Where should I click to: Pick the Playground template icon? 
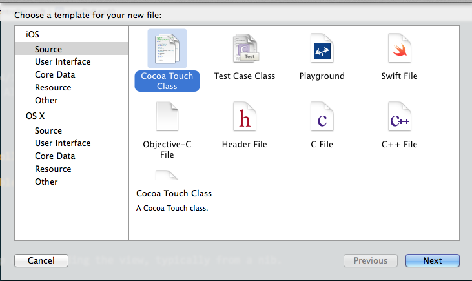[x=322, y=48]
